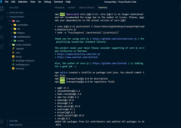Click the express@4.17.1 terminal line
Viewport: 181px width, 128px height.
(65, 109)
